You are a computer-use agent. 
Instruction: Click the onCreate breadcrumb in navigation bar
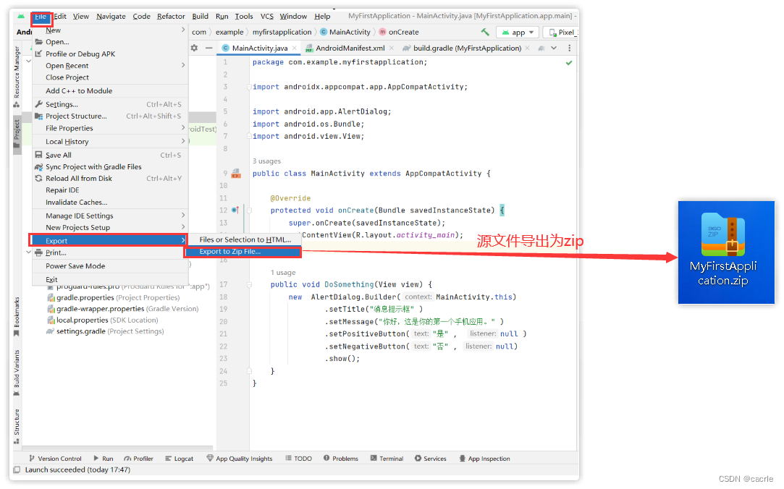click(399, 32)
